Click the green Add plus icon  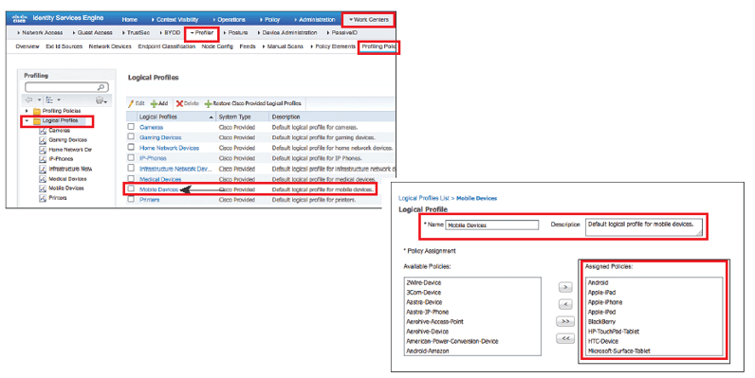coord(154,103)
